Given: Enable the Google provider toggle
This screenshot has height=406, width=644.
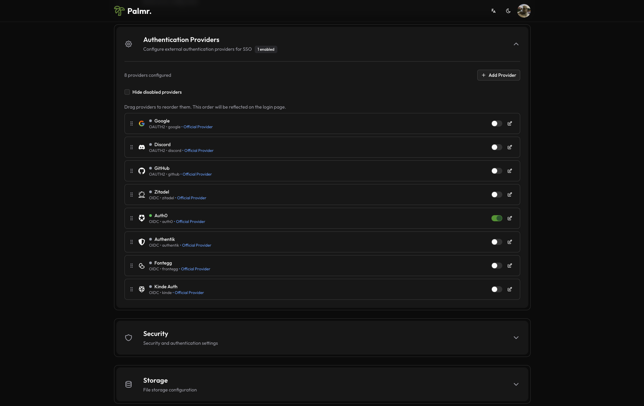Looking at the screenshot, I should click(x=497, y=123).
